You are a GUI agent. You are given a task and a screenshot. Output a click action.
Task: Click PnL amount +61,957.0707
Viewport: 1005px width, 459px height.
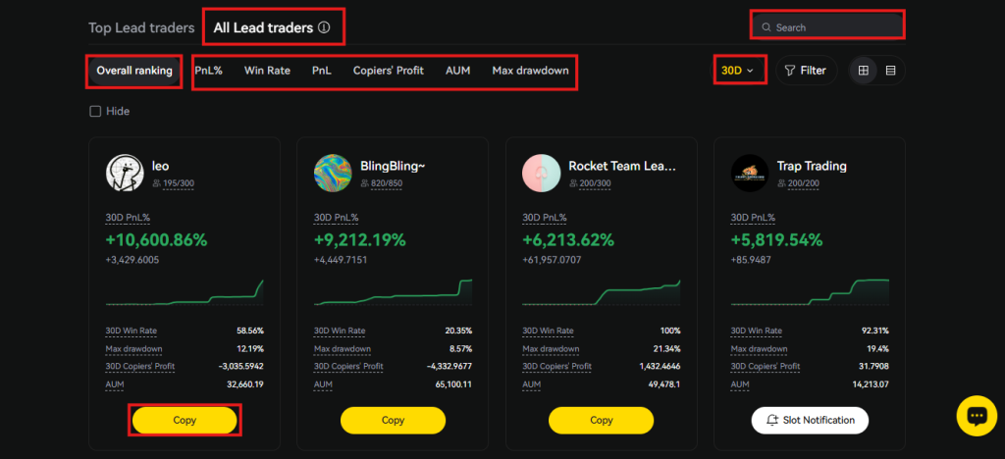pyautogui.click(x=554, y=260)
